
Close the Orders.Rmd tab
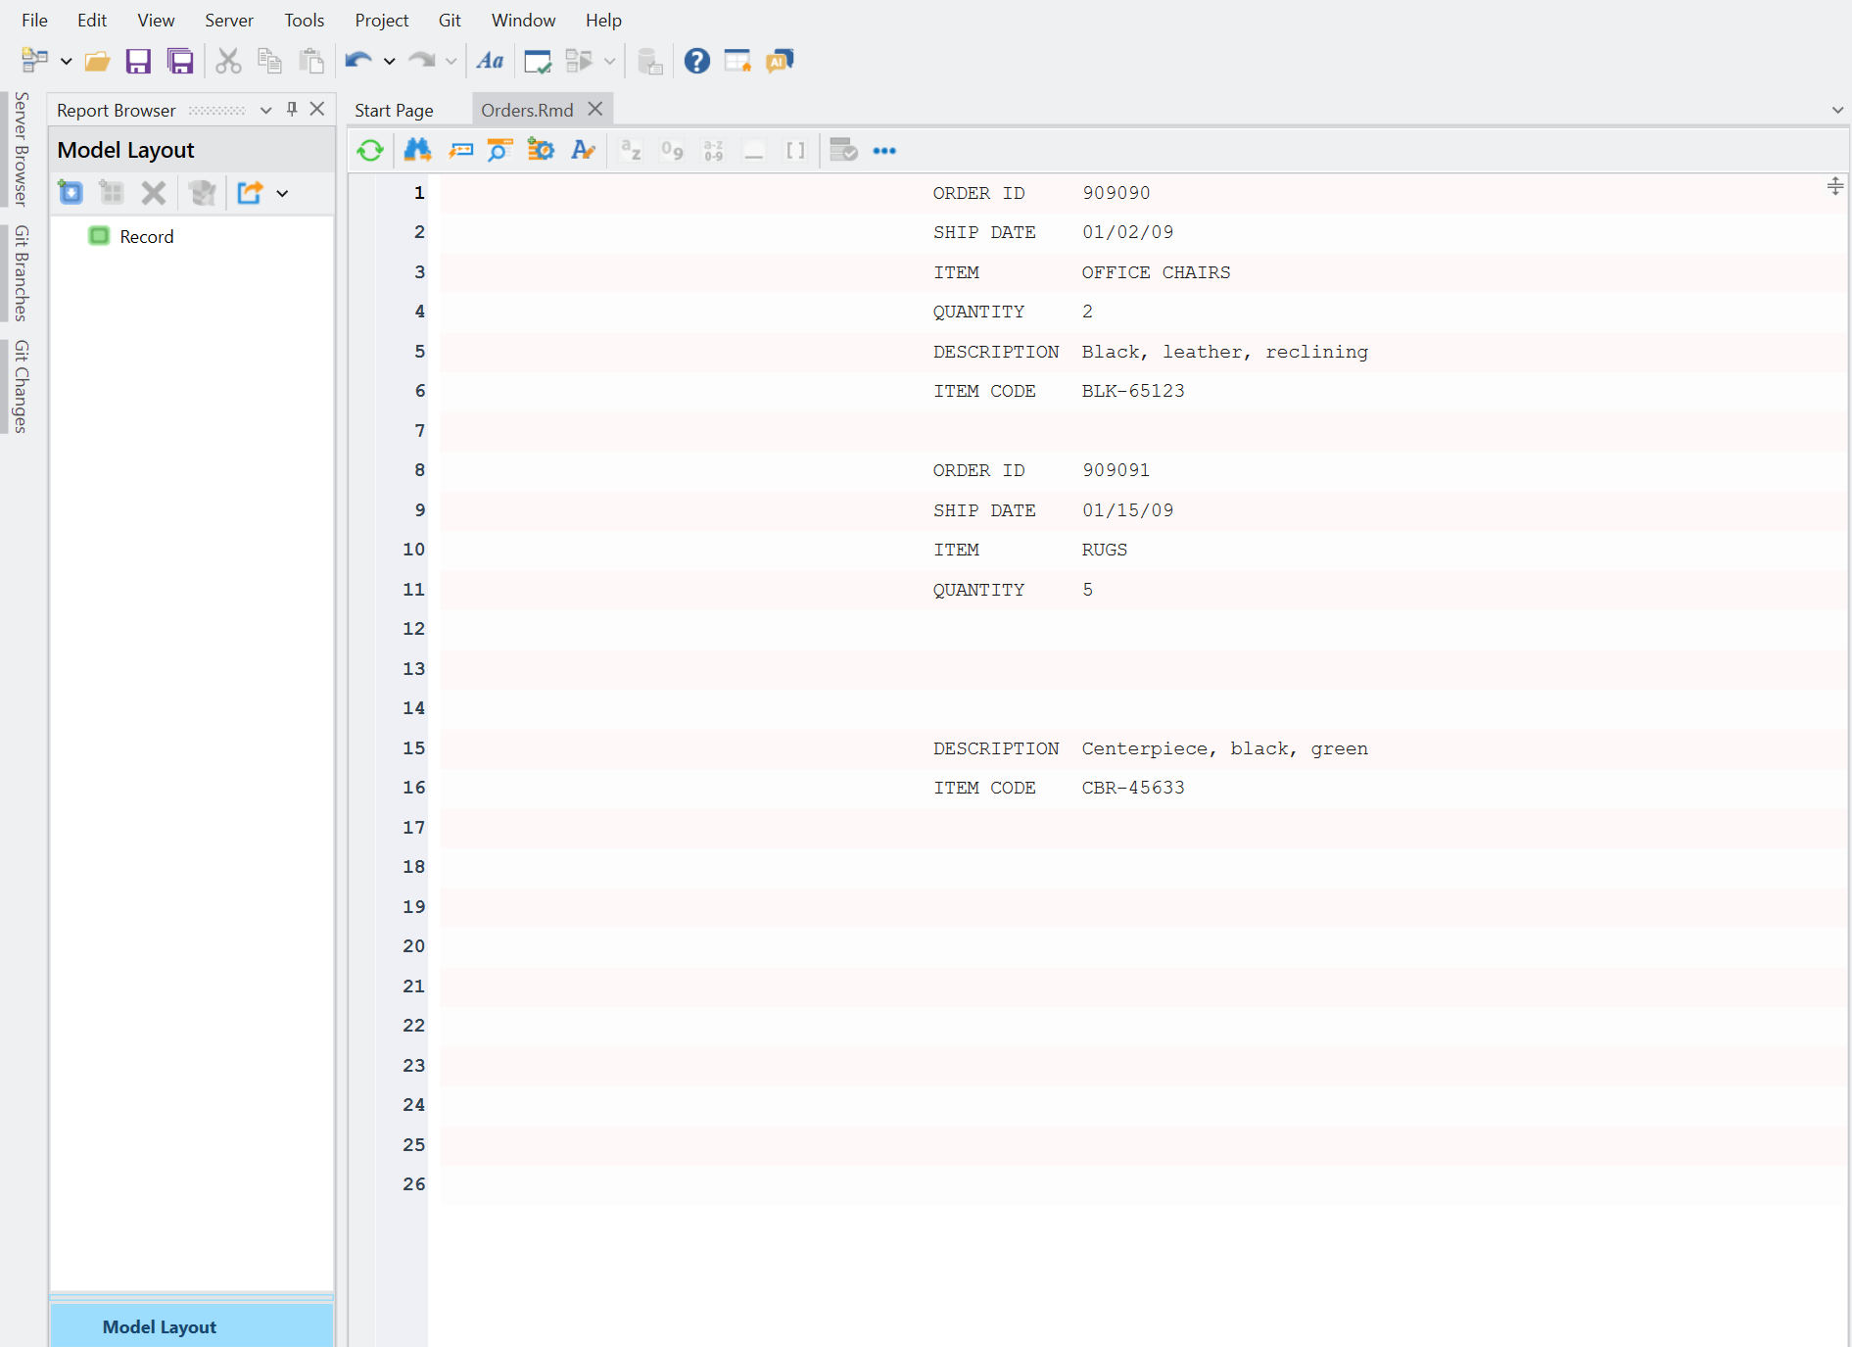pyautogui.click(x=595, y=110)
